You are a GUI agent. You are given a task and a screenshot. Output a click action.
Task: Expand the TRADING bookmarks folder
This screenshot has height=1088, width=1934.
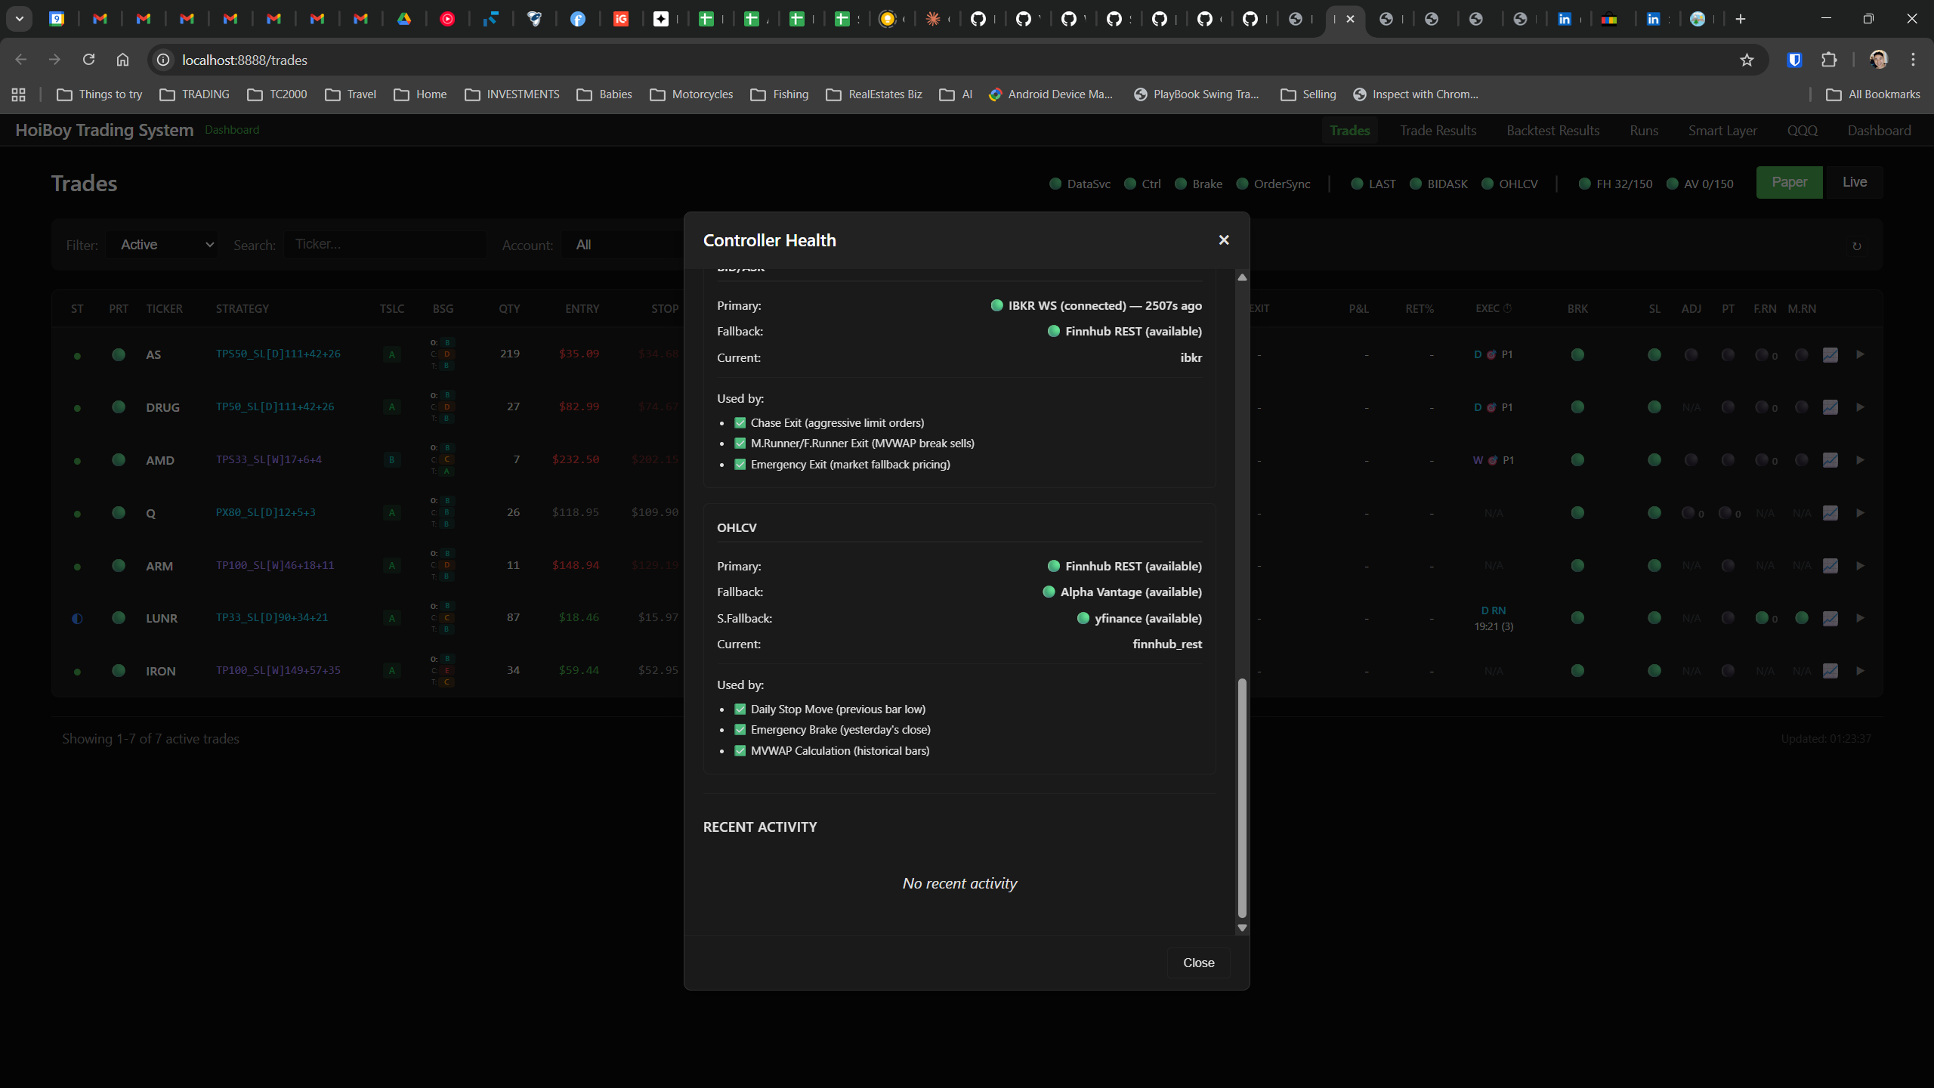point(195,94)
